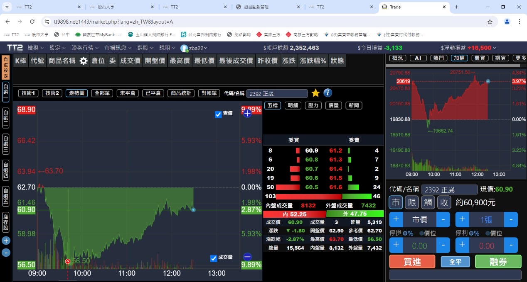Reload the page in browser
Image resolution: width=527 pixels, height=282 pixels.
click(32, 22)
